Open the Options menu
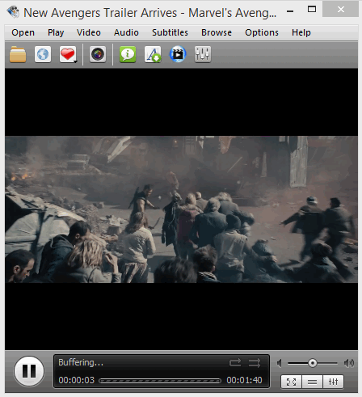The height and width of the screenshot is (397, 362). tap(262, 32)
